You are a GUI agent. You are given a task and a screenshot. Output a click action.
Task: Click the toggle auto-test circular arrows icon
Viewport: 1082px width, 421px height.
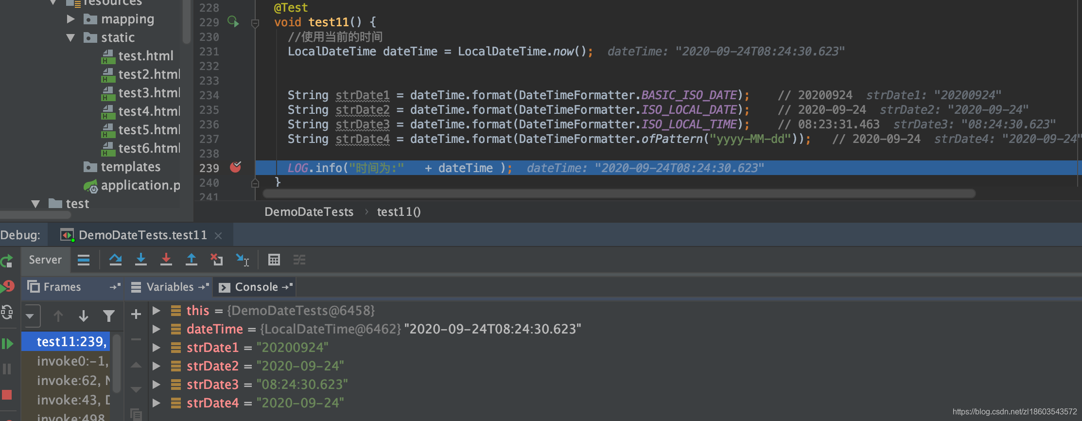click(x=7, y=312)
